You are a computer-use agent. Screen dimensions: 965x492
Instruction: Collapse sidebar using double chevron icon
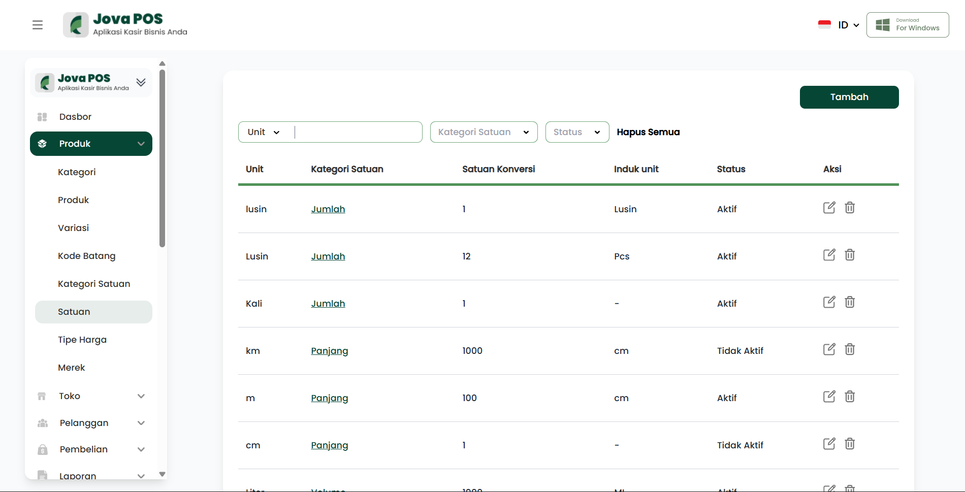tap(141, 82)
